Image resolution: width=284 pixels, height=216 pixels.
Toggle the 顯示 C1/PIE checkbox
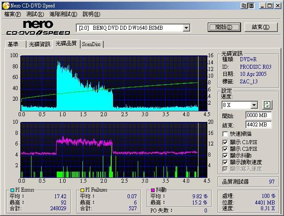pyautogui.click(x=225, y=142)
